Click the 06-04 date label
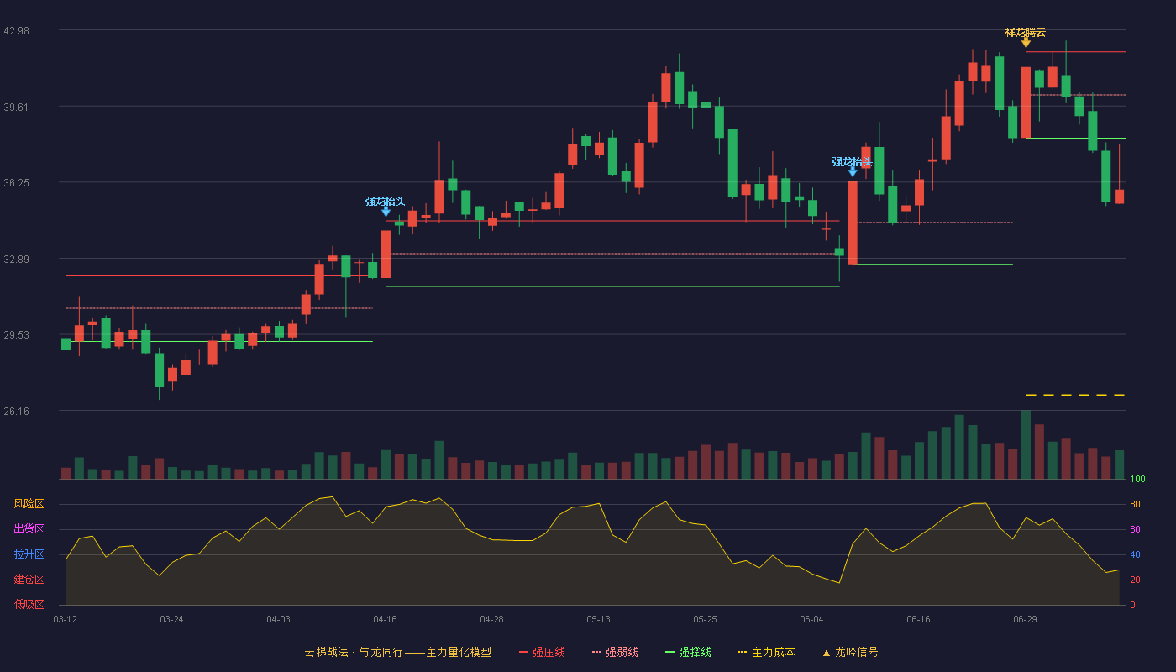Image resolution: width=1176 pixels, height=672 pixels. click(811, 619)
